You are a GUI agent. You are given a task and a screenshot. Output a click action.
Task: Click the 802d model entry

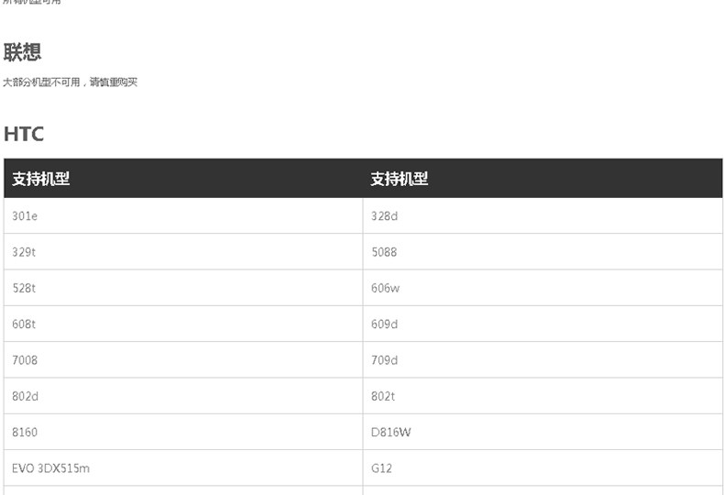click(x=25, y=396)
